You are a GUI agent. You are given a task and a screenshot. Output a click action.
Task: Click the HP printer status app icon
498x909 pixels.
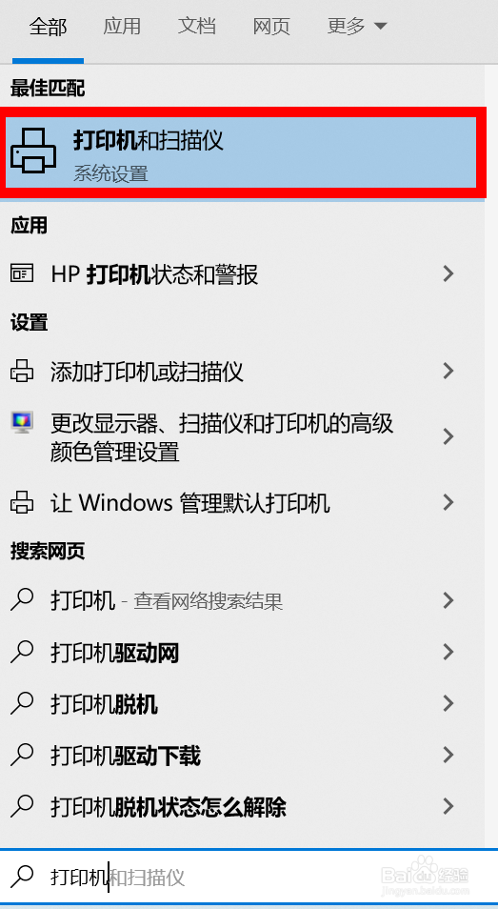pos(22,273)
